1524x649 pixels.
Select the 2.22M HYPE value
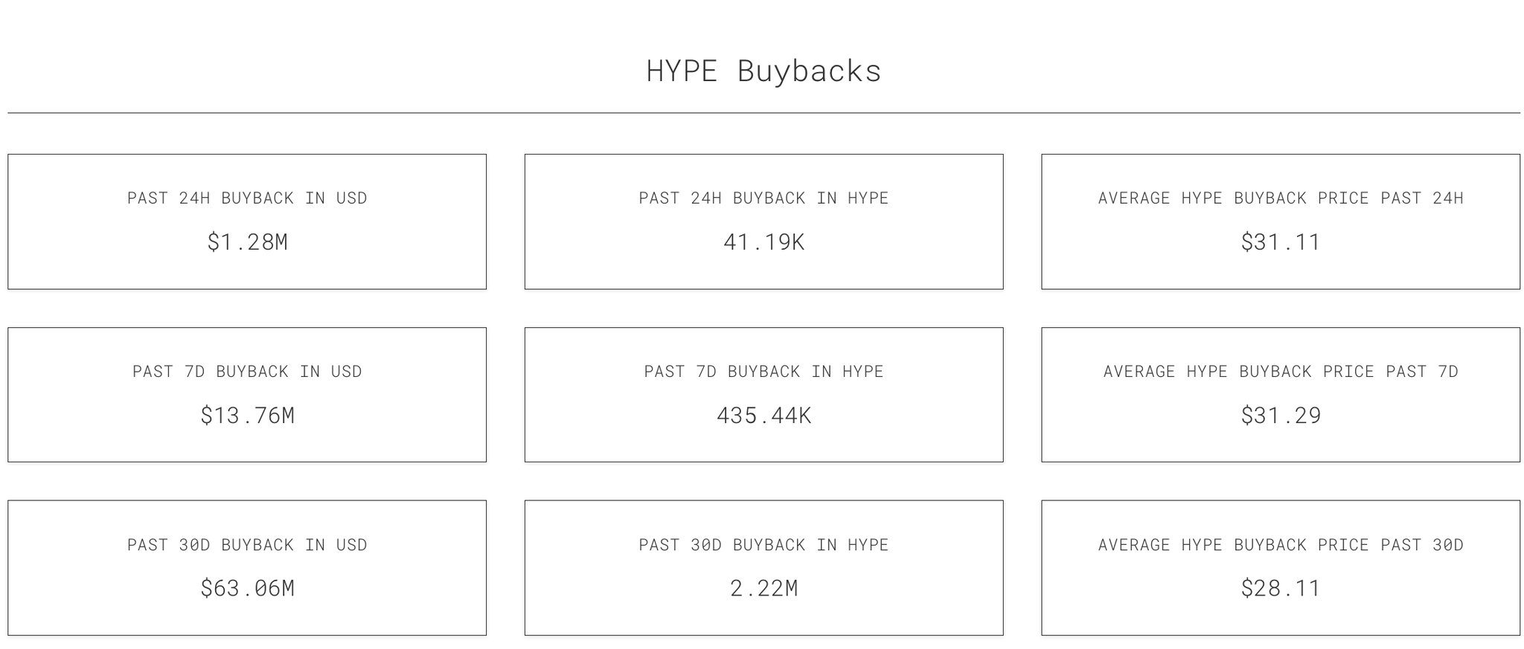coord(763,589)
